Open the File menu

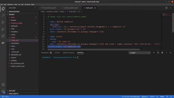click(x=2, y=5)
